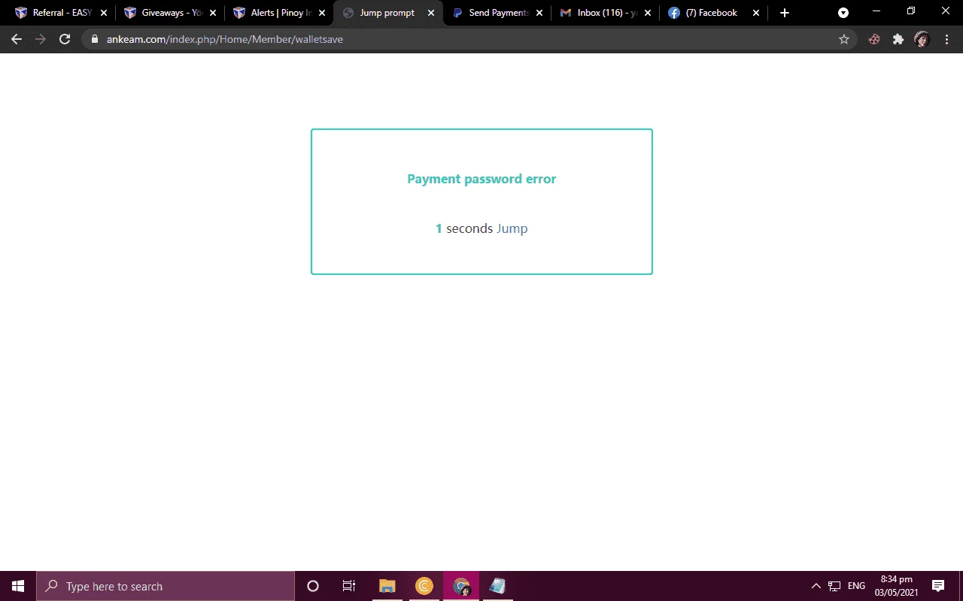Open the network status icon

[x=834, y=586]
